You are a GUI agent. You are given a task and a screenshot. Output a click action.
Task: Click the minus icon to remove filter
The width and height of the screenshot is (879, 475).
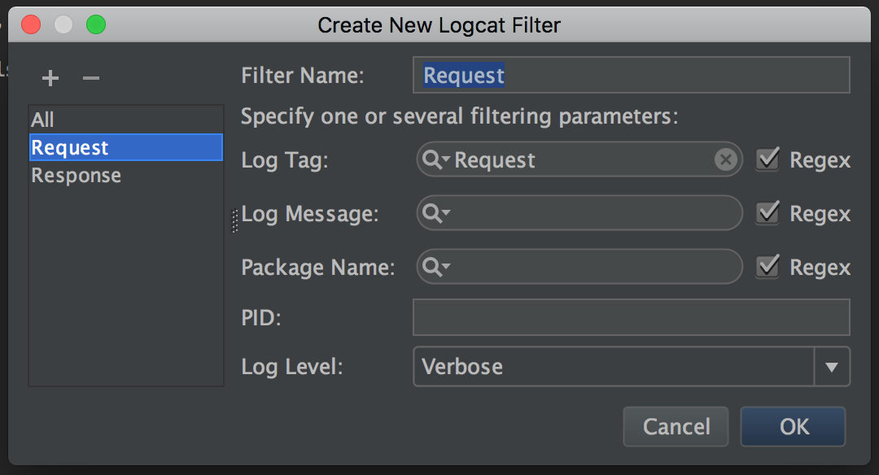pos(91,78)
